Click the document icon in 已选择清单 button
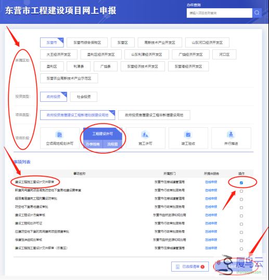The width and height of the screenshot is (269, 280). pyautogui.click(x=177, y=266)
